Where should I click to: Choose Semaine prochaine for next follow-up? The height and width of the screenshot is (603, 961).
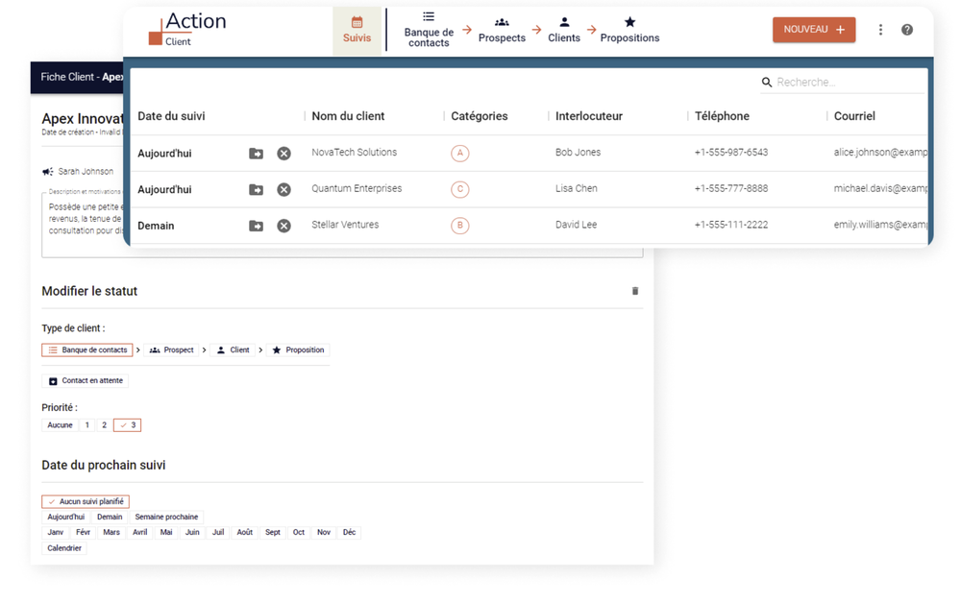click(x=166, y=517)
